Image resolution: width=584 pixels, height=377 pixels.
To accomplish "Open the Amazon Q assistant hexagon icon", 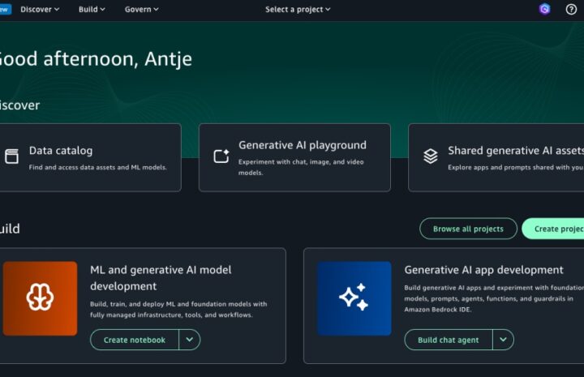I will click(x=544, y=9).
